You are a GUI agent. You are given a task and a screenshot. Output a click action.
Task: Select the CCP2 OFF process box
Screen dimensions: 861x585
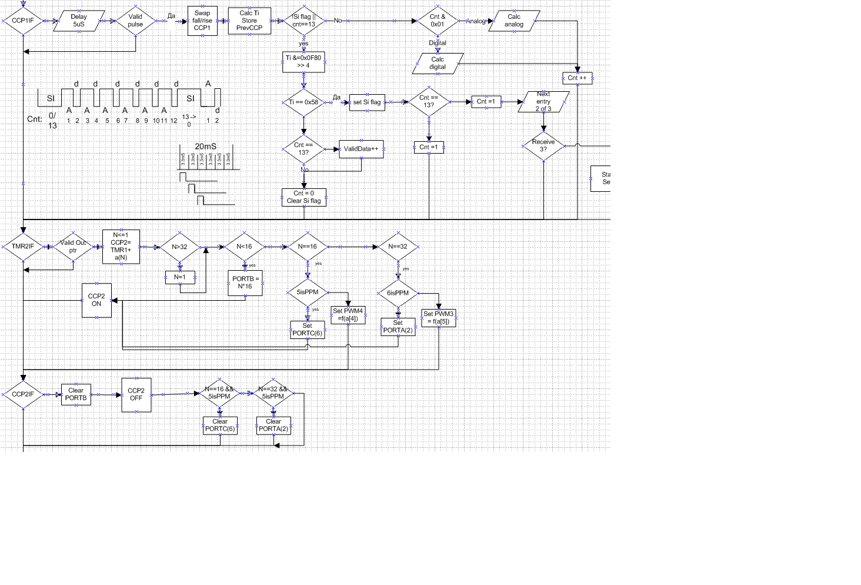136,394
